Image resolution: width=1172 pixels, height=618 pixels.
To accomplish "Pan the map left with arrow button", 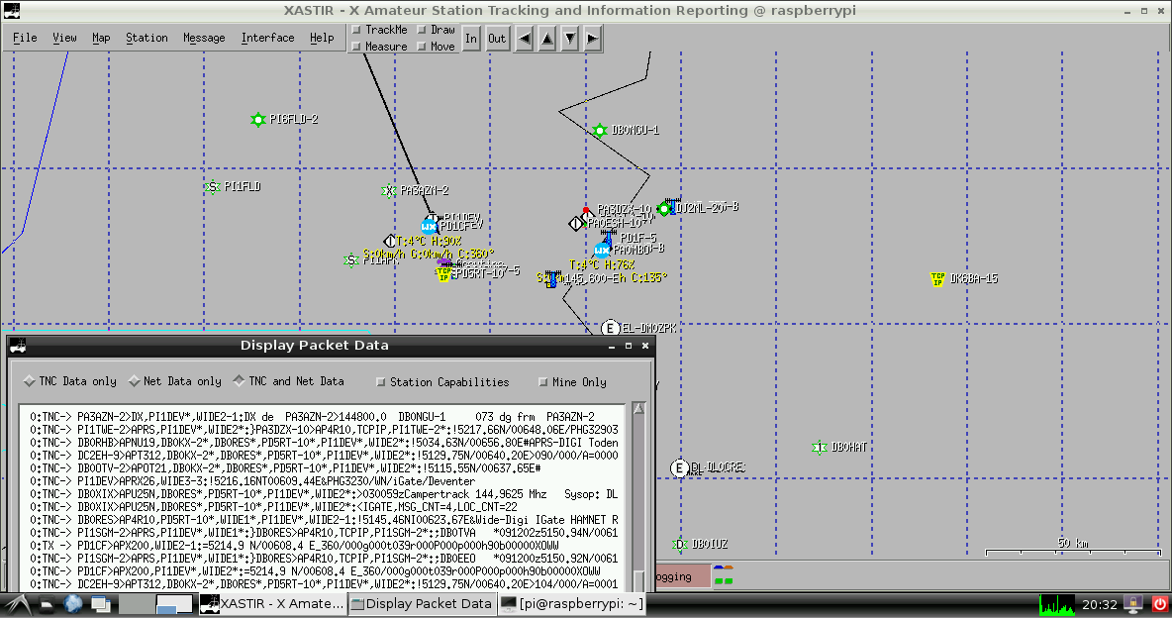I will pyautogui.click(x=524, y=39).
